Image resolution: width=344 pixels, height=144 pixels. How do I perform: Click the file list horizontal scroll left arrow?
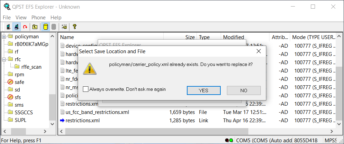pos(61,131)
